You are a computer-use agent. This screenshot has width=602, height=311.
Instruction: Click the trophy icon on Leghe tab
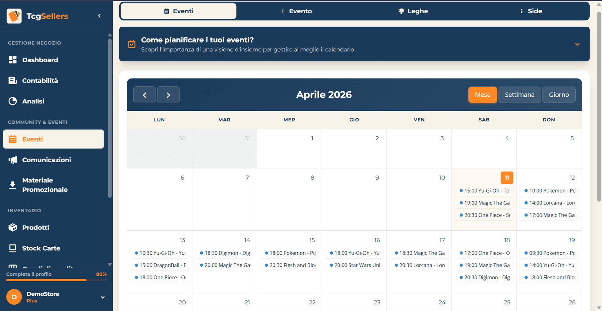(x=401, y=11)
